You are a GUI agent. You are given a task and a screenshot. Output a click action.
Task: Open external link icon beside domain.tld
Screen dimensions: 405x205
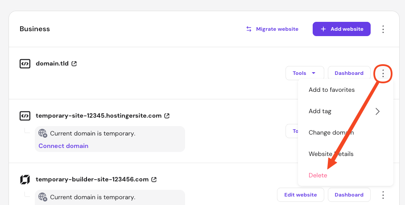pyautogui.click(x=74, y=64)
